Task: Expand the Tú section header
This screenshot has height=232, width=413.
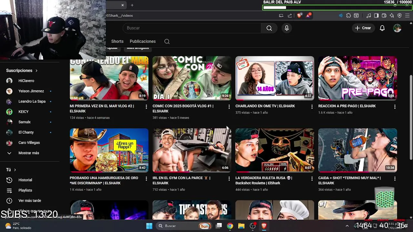Action: coord(11,170)
